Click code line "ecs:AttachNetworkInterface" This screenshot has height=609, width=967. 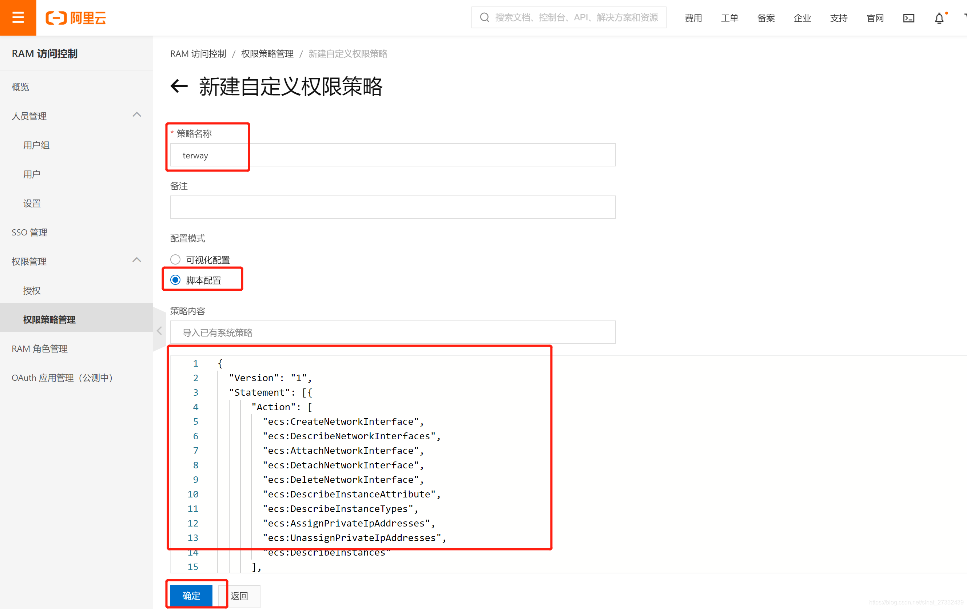343,451
